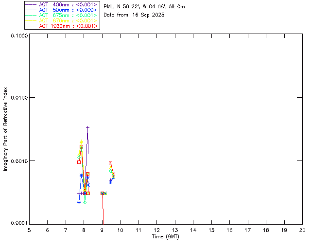Click the x-axis tick label 19
The width and height of the screenshot is (311, 249).
(284, 230)
